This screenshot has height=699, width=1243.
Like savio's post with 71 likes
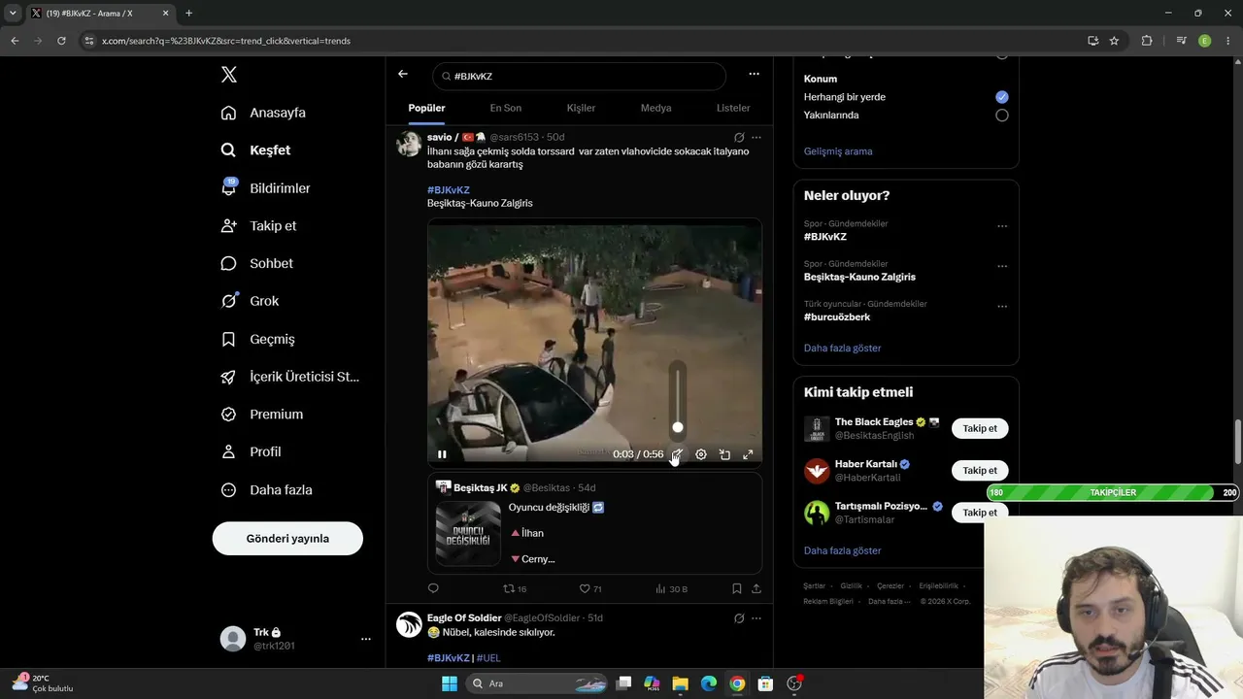tap(589, 588)
